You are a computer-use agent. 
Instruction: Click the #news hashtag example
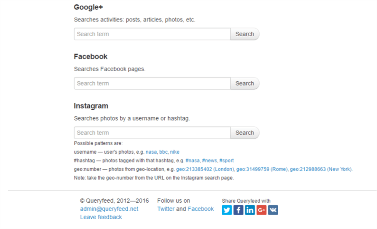[209, 161]
